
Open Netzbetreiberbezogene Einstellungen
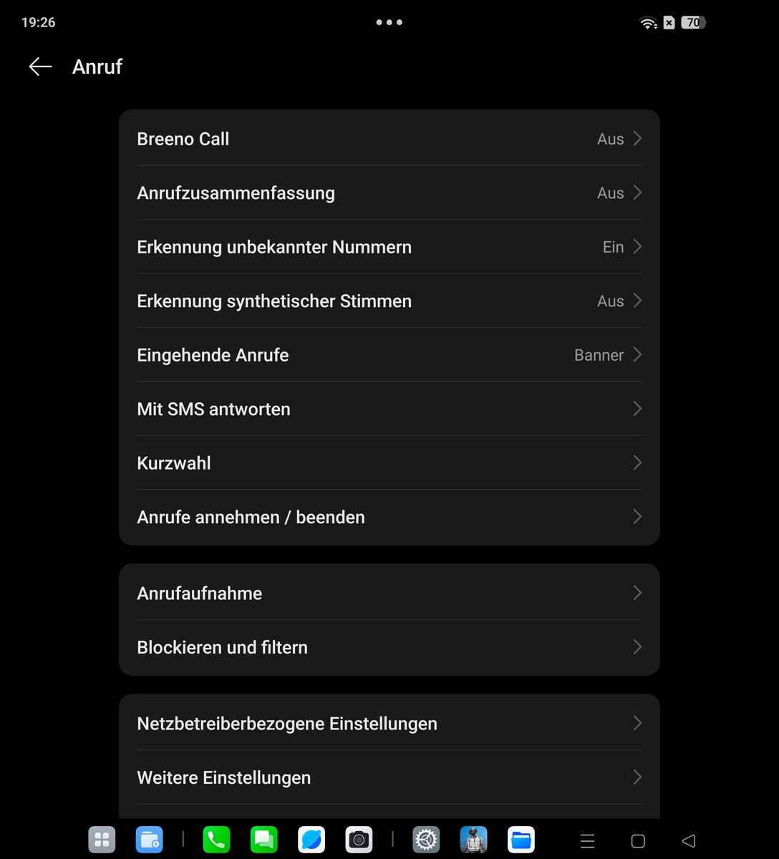click(389, 724)
